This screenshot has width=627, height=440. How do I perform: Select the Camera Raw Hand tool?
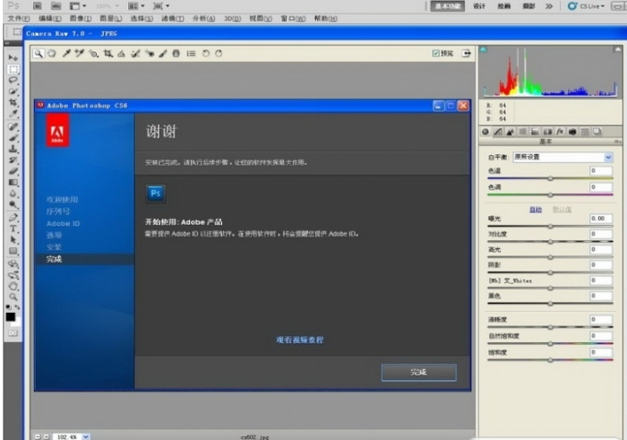52,53
